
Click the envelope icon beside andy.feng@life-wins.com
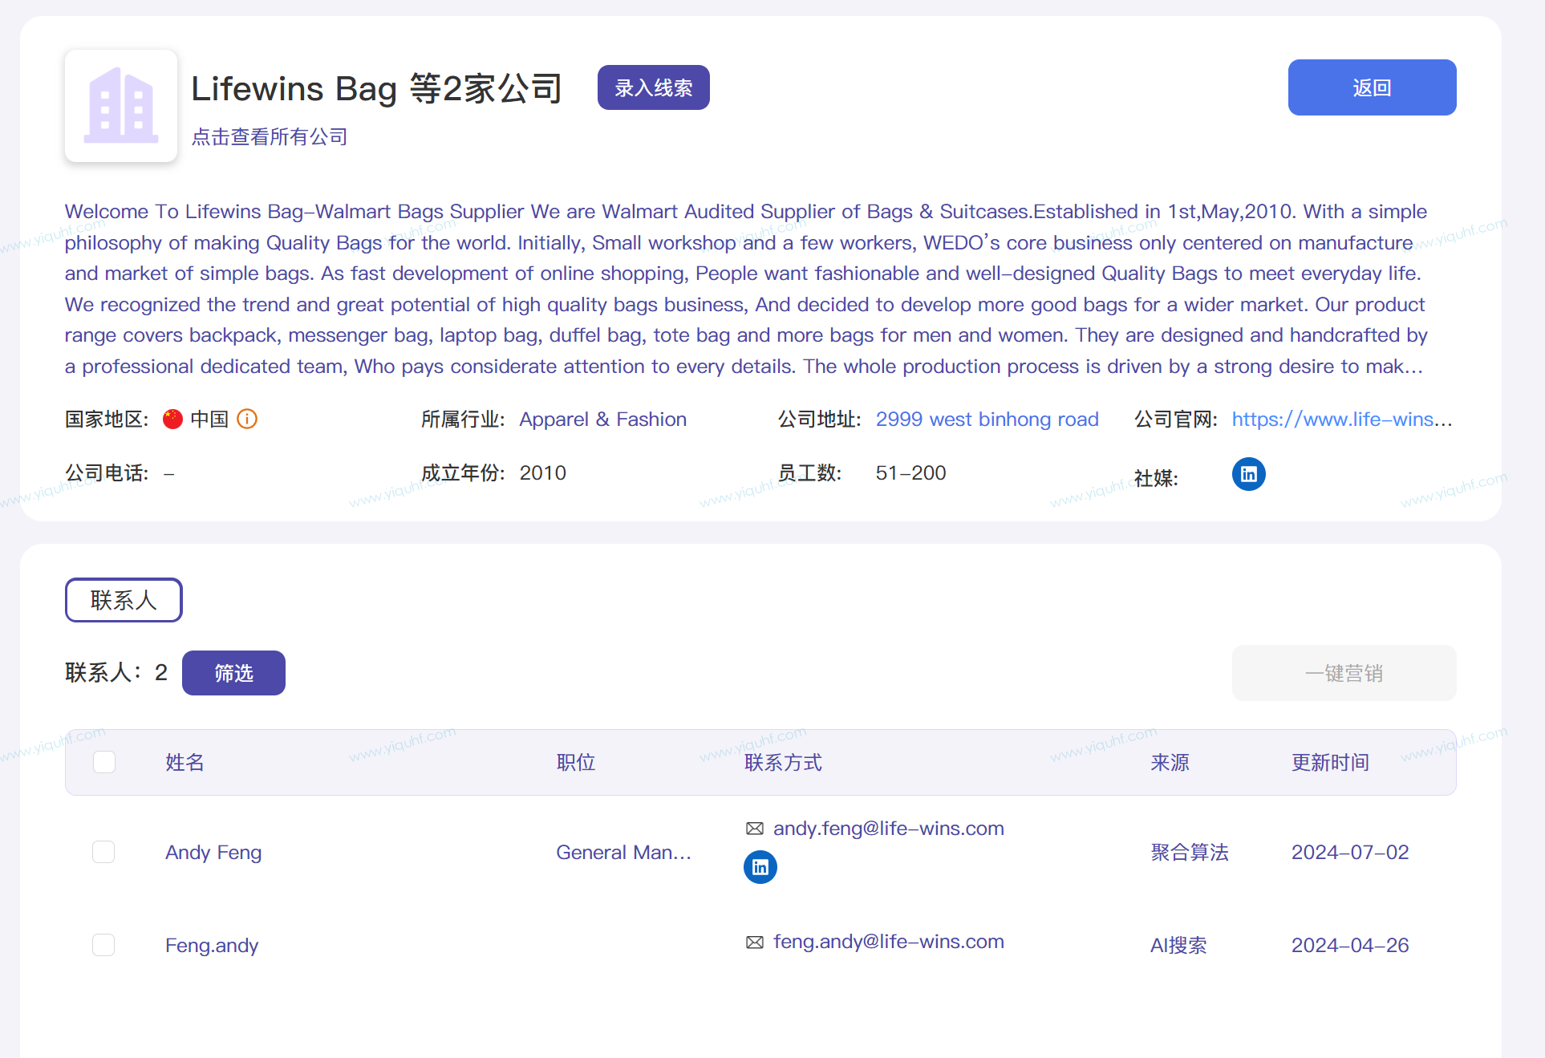[x=754, y=829]
